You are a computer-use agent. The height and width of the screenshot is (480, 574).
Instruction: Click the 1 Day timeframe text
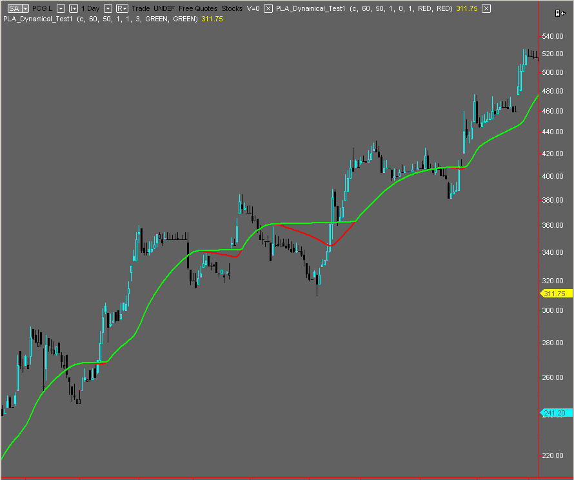[90, 8]
